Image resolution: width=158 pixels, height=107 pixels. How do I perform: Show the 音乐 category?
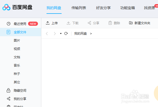pyautogui.click(x=17, y=65)
